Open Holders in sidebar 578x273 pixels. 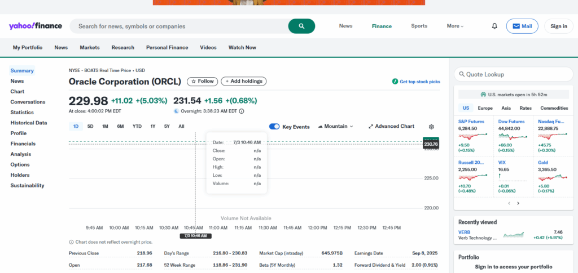pyautogui.click(x=20, y=175)
